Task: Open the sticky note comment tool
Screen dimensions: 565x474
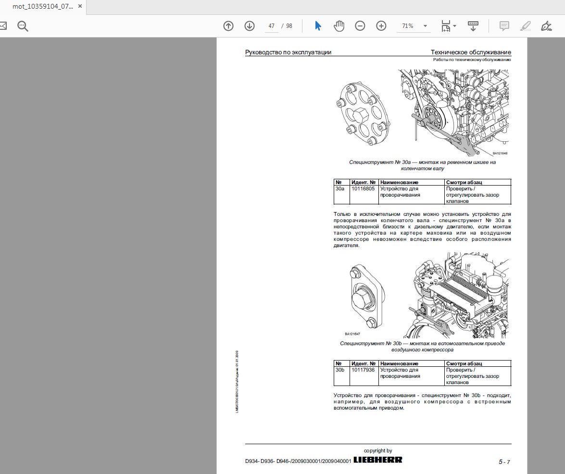Action: tap(503, 25)
